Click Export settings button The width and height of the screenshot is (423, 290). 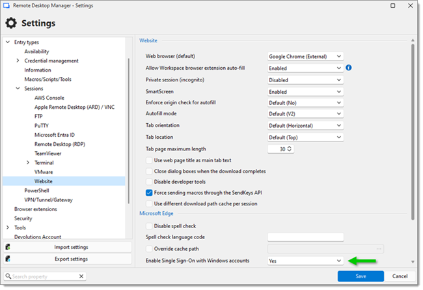point(68,259)
